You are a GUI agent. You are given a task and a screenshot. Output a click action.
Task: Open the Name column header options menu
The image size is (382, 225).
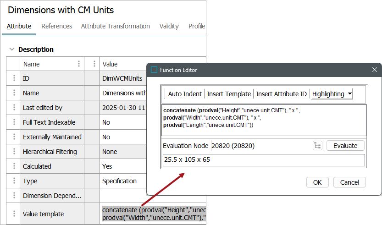click(x=79, y=64)
